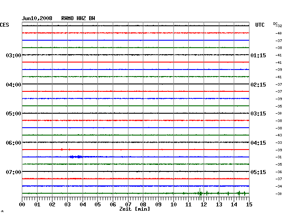Click the minute axis tick label 03
This screenshot has width=284, height=216.
click(67, 205)
